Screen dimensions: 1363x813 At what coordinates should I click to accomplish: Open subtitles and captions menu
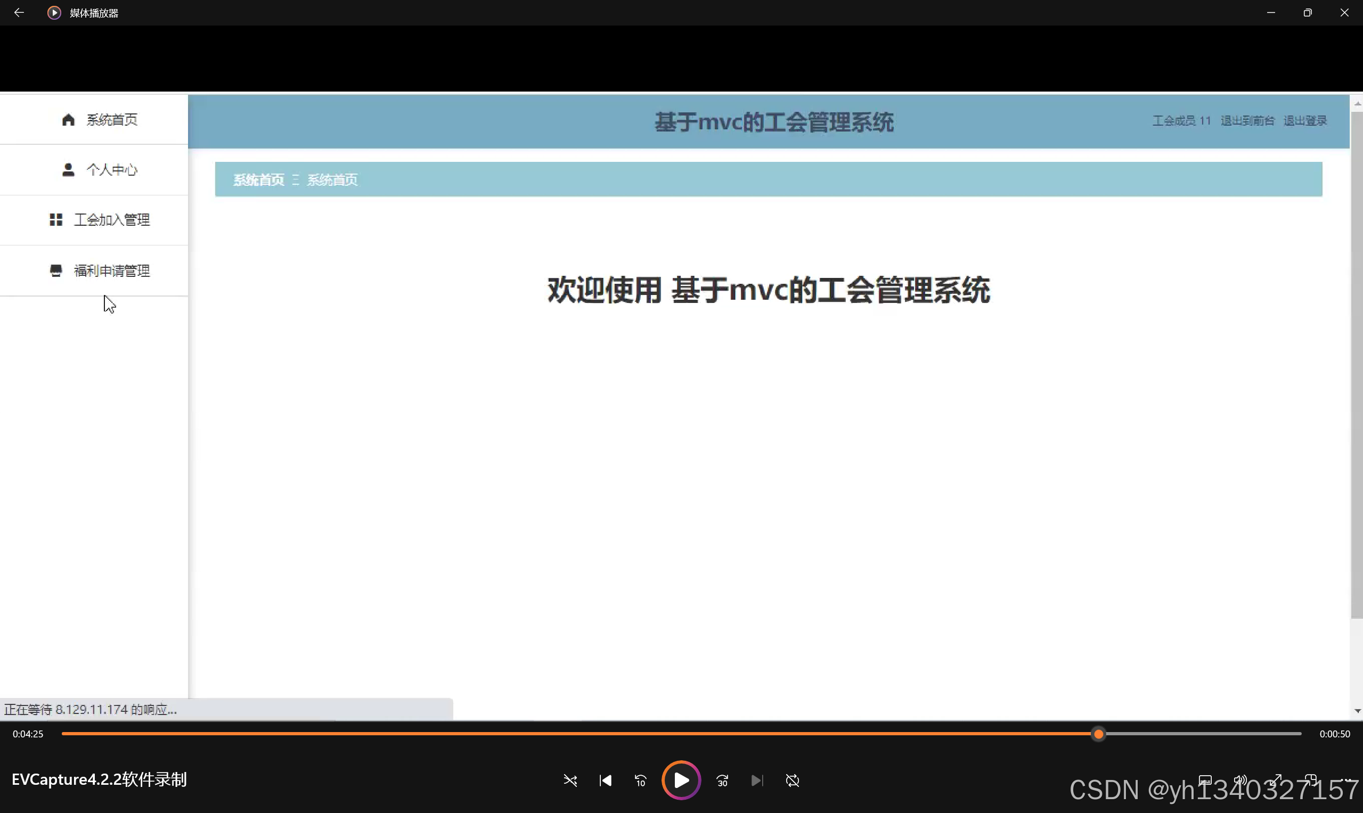[1205, 780]
